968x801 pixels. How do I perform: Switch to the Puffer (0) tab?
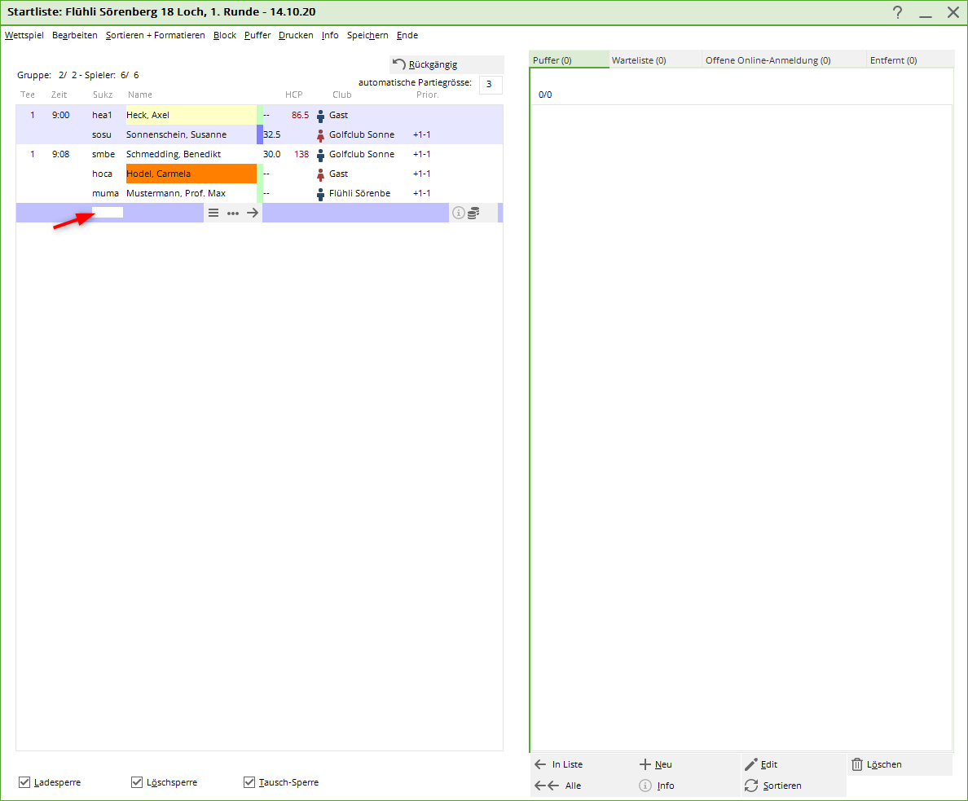click(570, 60)
